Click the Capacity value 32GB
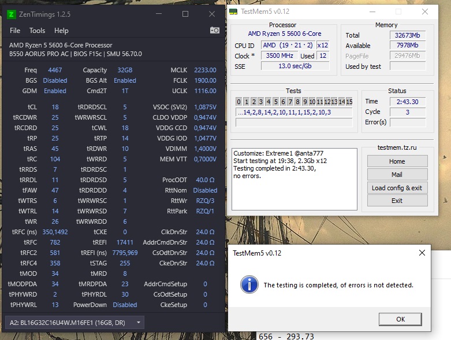This screenshot has width=451, height=340. tap(125, 70)
